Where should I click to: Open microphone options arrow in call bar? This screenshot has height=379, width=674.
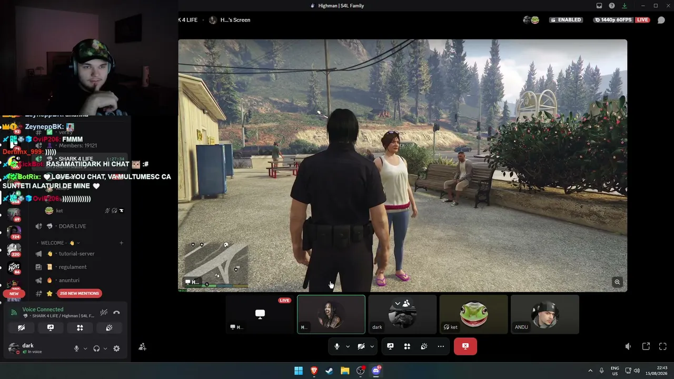348,346
